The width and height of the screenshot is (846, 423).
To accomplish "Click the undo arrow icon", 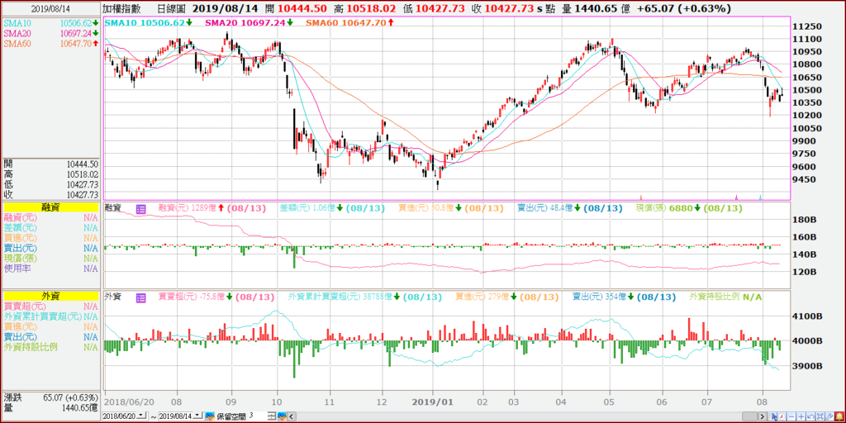I will tap(811, 416).
